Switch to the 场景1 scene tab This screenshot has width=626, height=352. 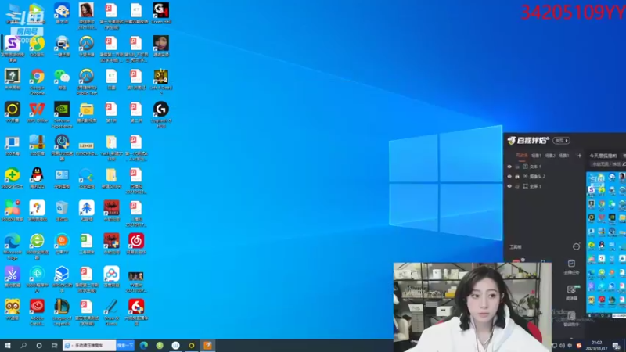click(536, 156)
